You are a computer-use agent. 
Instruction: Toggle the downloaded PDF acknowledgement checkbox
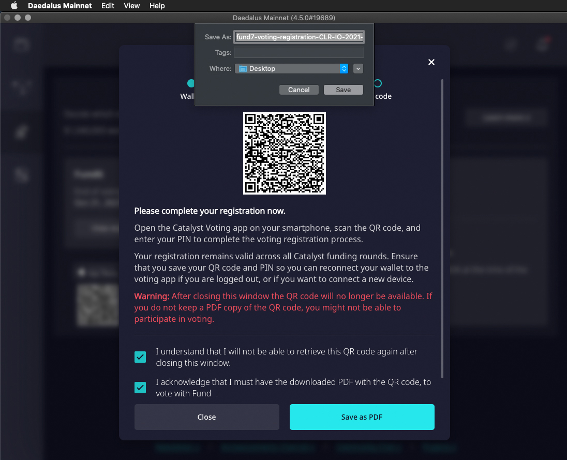140,388
